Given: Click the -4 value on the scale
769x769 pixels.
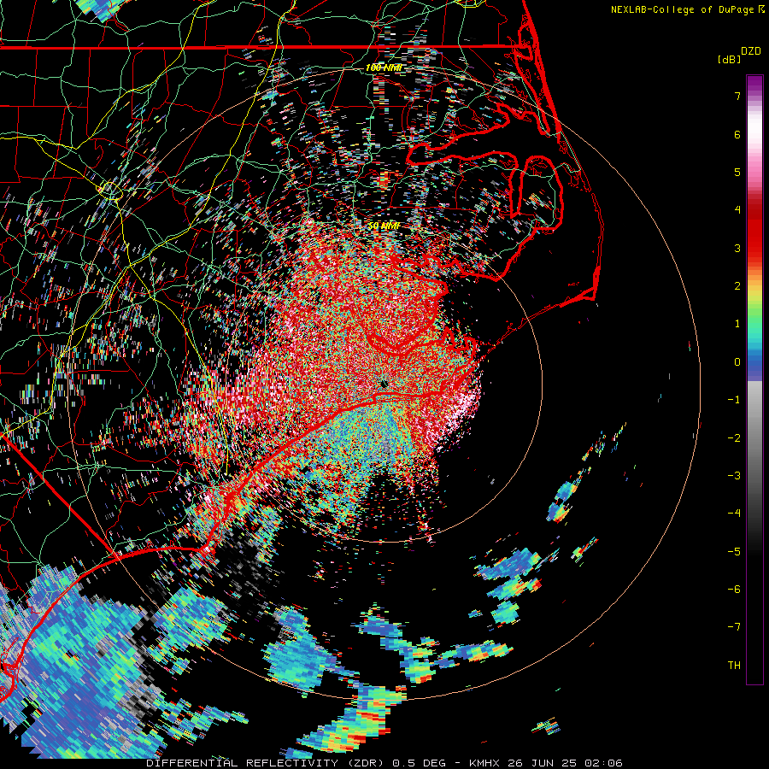Looking at the screenshot, I should coord(734,514).
